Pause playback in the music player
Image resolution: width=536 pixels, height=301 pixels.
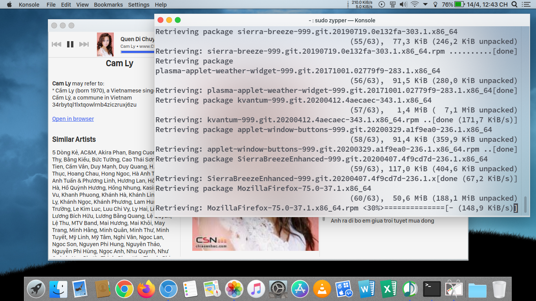click(x=70, y=44)
